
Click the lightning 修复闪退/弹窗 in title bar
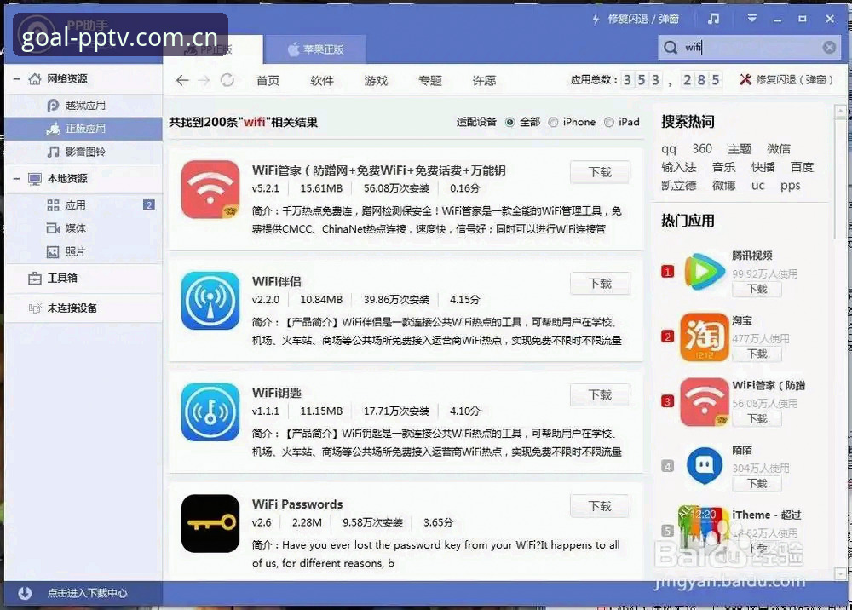636,19
